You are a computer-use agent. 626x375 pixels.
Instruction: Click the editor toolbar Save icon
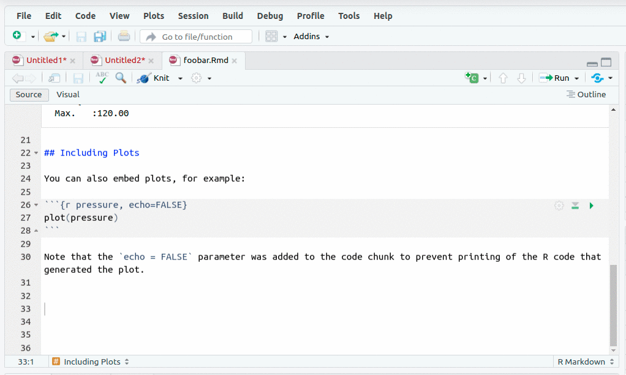[x=78, y=78]
